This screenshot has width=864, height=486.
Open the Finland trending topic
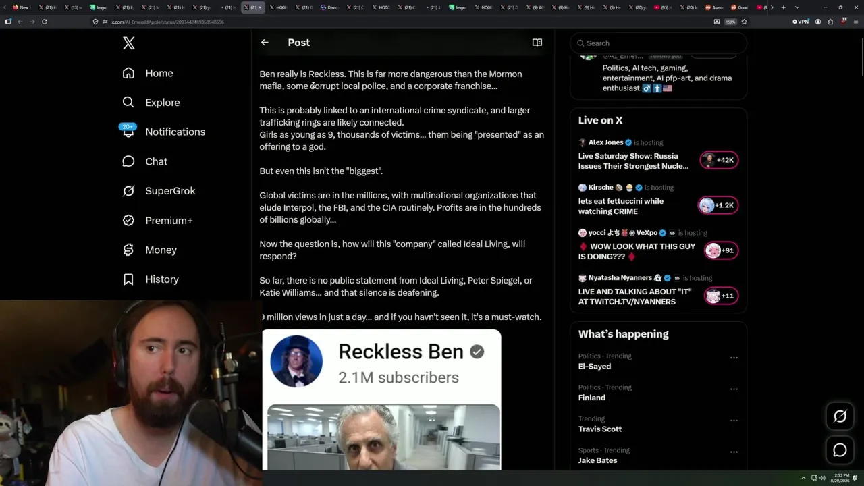point(592,398)
